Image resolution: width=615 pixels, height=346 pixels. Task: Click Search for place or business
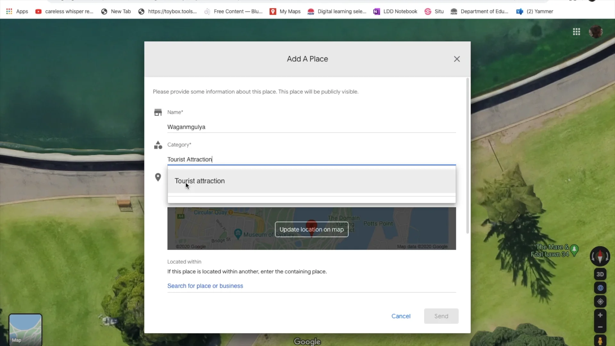click(x=205, y=286)
